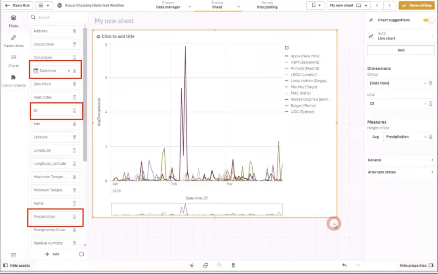Screen dimensions: 438x274
Task: Click the refresh fields icon
Action: pos(82,254)
